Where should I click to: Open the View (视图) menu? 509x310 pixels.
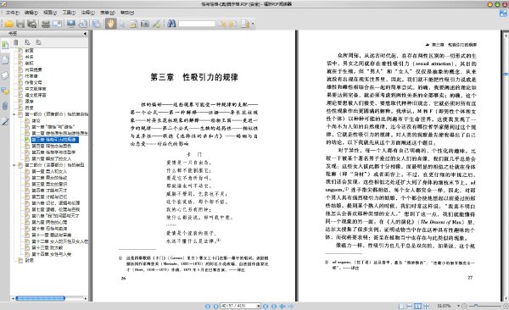(50, 13)
